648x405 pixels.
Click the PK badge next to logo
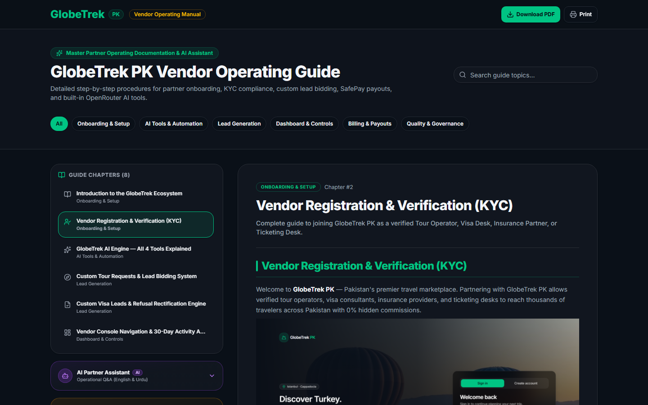(x=116, y=14)
